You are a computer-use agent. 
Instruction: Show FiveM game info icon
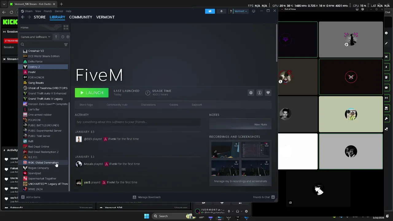pos(259,93)
